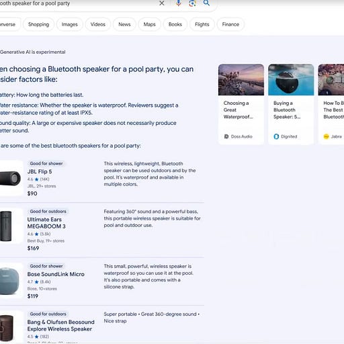Clear the search box with the X icon
The image size is (344, 344).
pos(162,3)
